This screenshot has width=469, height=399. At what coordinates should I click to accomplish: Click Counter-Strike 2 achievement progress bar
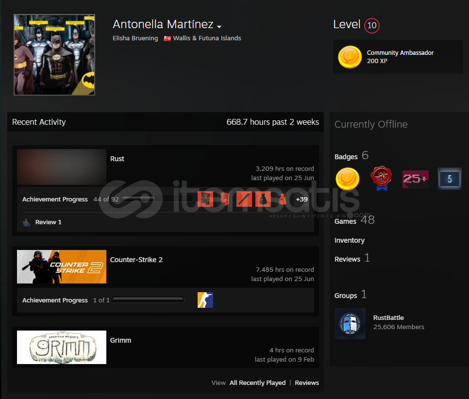(x=148, y=300)
